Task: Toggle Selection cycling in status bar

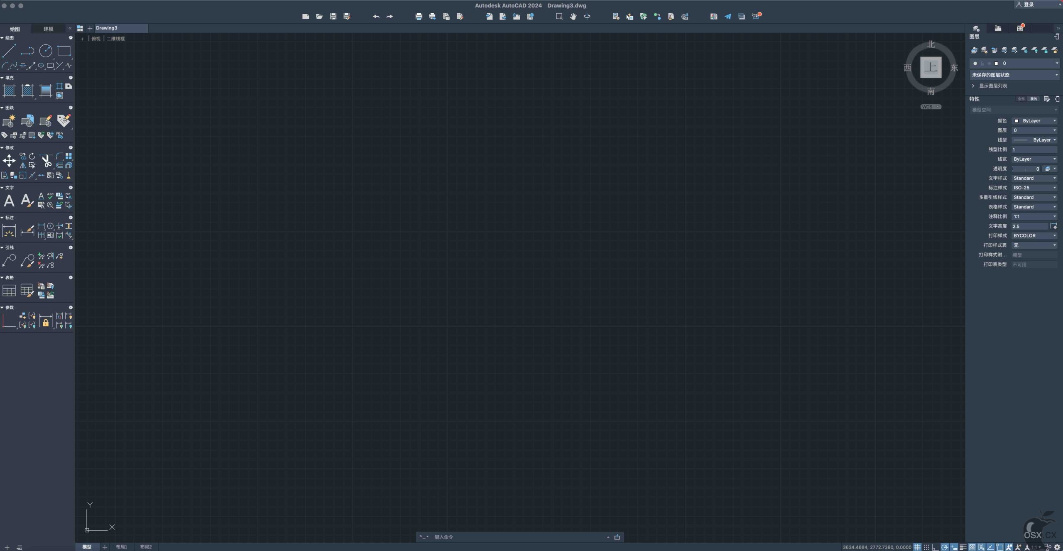Action: coord(982,547)
